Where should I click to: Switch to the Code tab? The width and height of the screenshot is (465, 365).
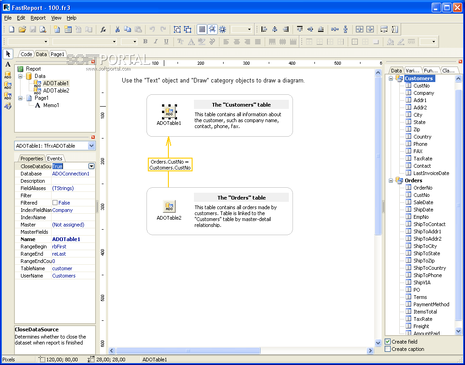[26, 54]
